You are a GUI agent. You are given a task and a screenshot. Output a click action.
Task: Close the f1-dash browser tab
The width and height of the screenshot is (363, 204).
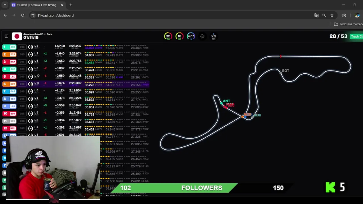pos(62,5)
